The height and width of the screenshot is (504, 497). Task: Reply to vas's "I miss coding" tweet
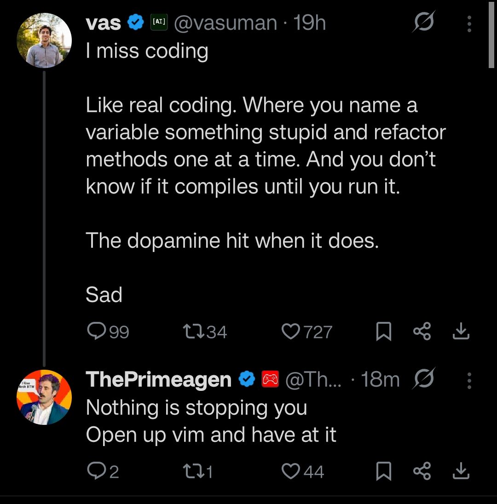(96, 331)
